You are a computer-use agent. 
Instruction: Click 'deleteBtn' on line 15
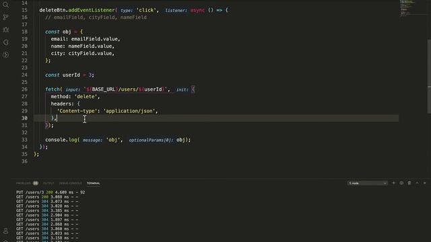[53, 10]
